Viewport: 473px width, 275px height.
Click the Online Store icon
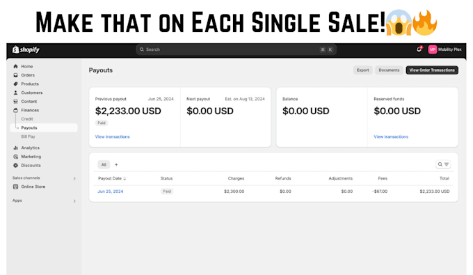click(x=16, y=187)
